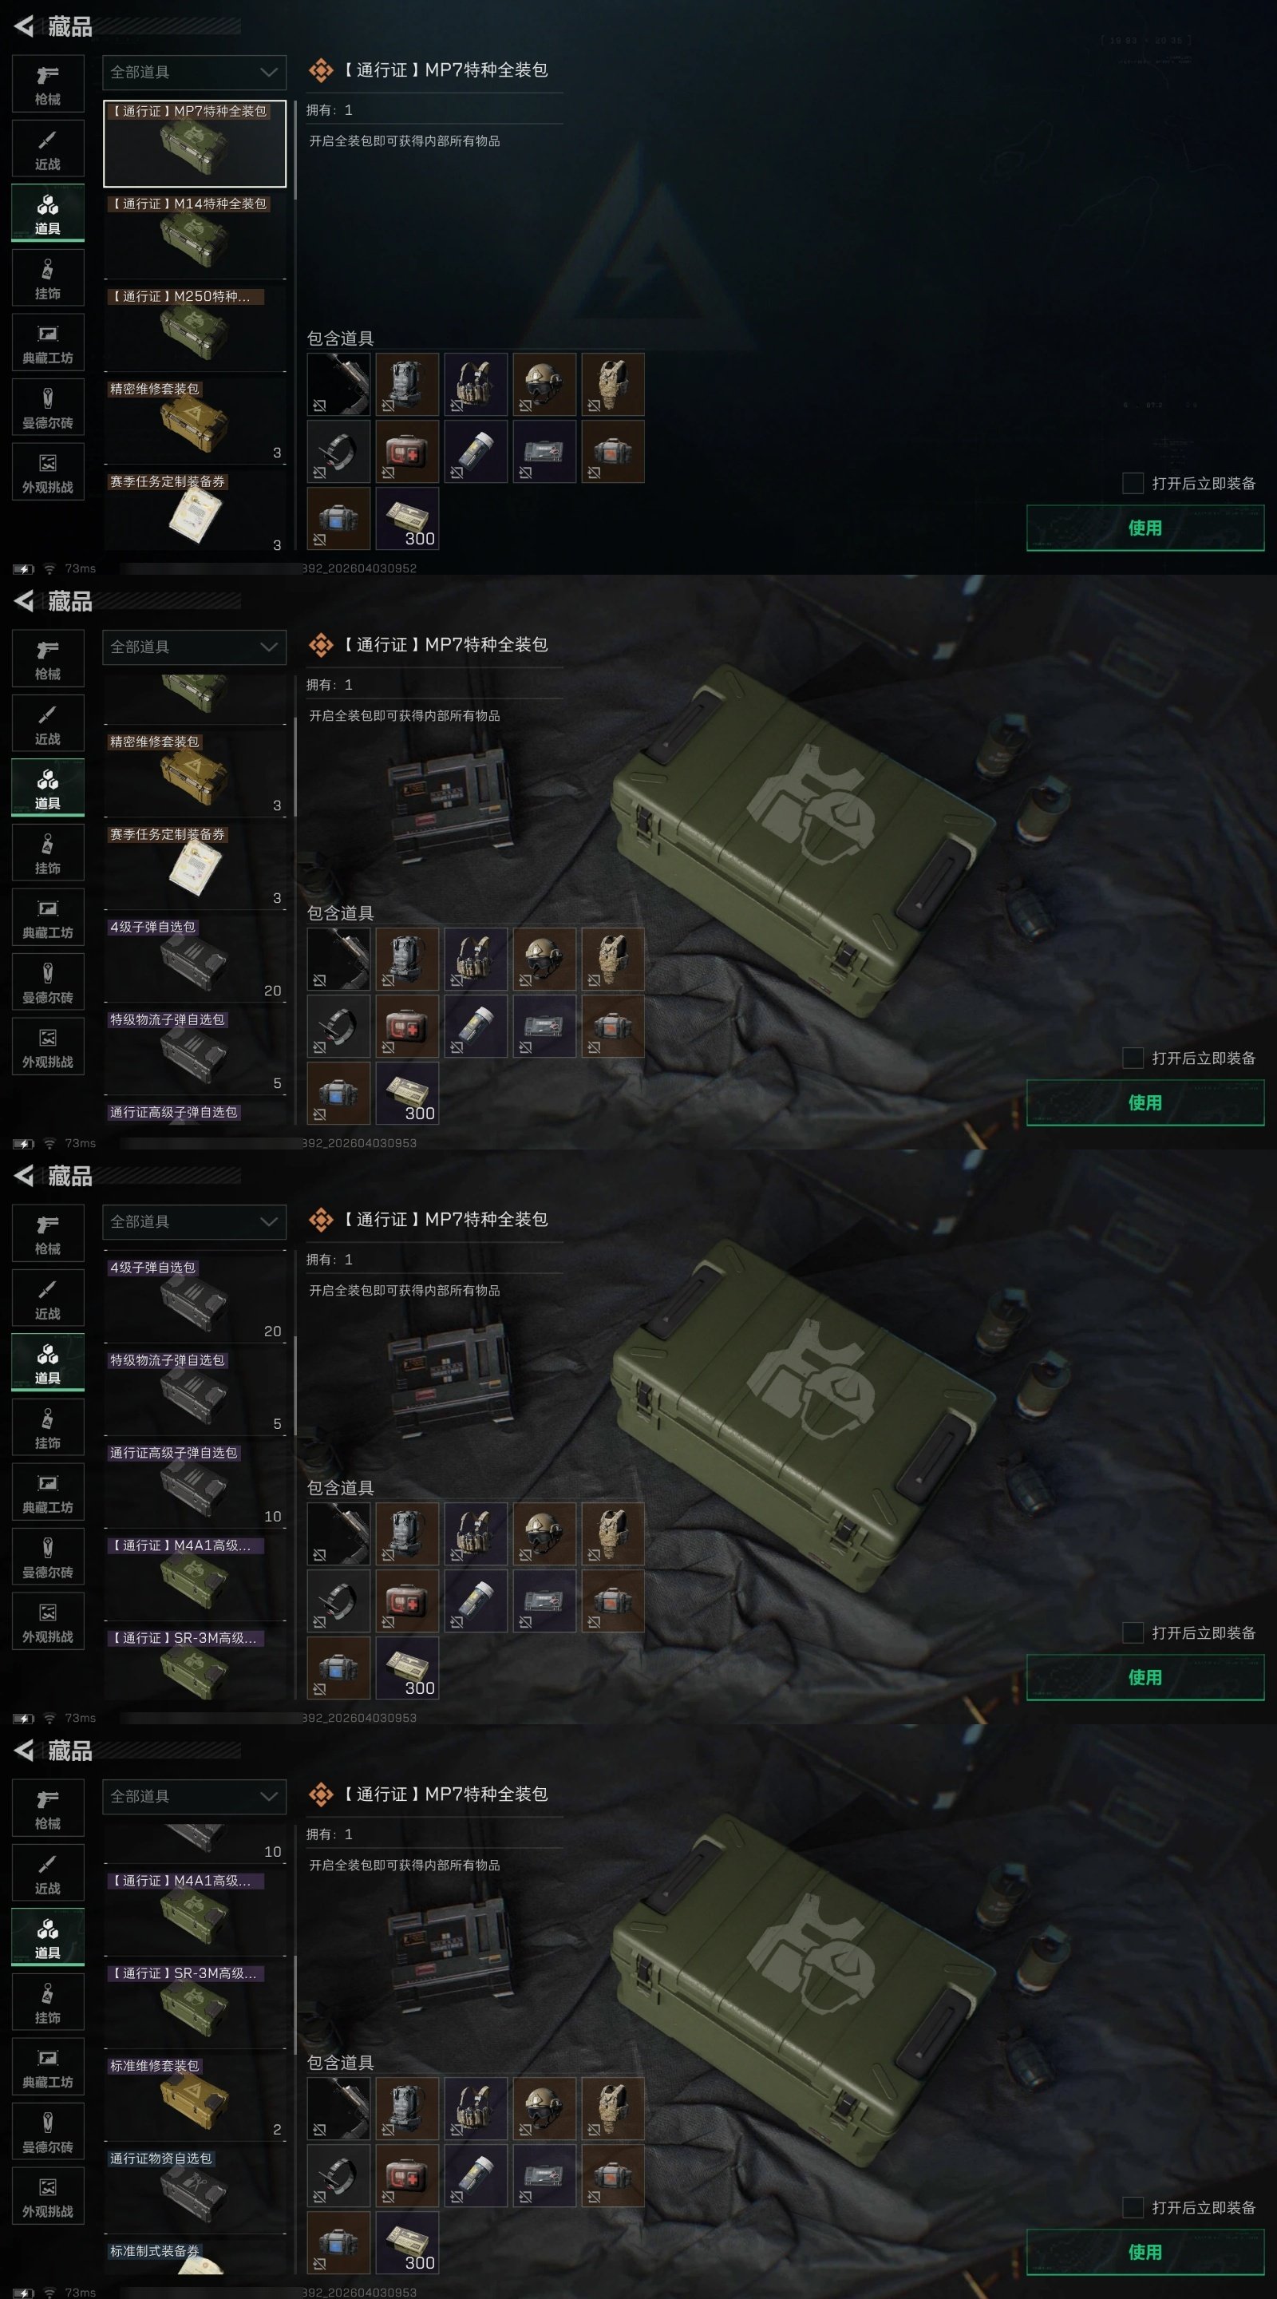The width and height of the screenshot is (1277, 2299).
Task: Check 打开后立即装备 box in the bottom screenshot
Action: pyautogui.click(x=1133, y=2207)
